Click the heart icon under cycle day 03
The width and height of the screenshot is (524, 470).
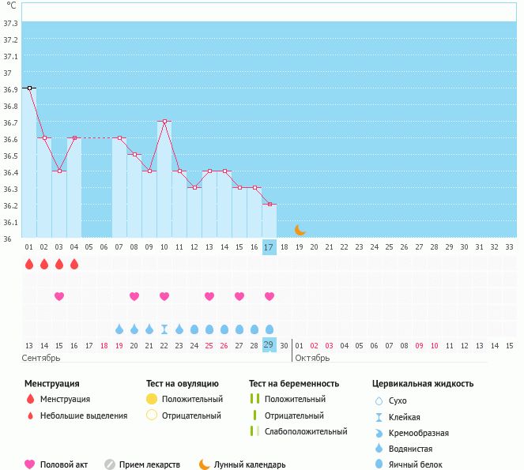(x=58, y=296)
